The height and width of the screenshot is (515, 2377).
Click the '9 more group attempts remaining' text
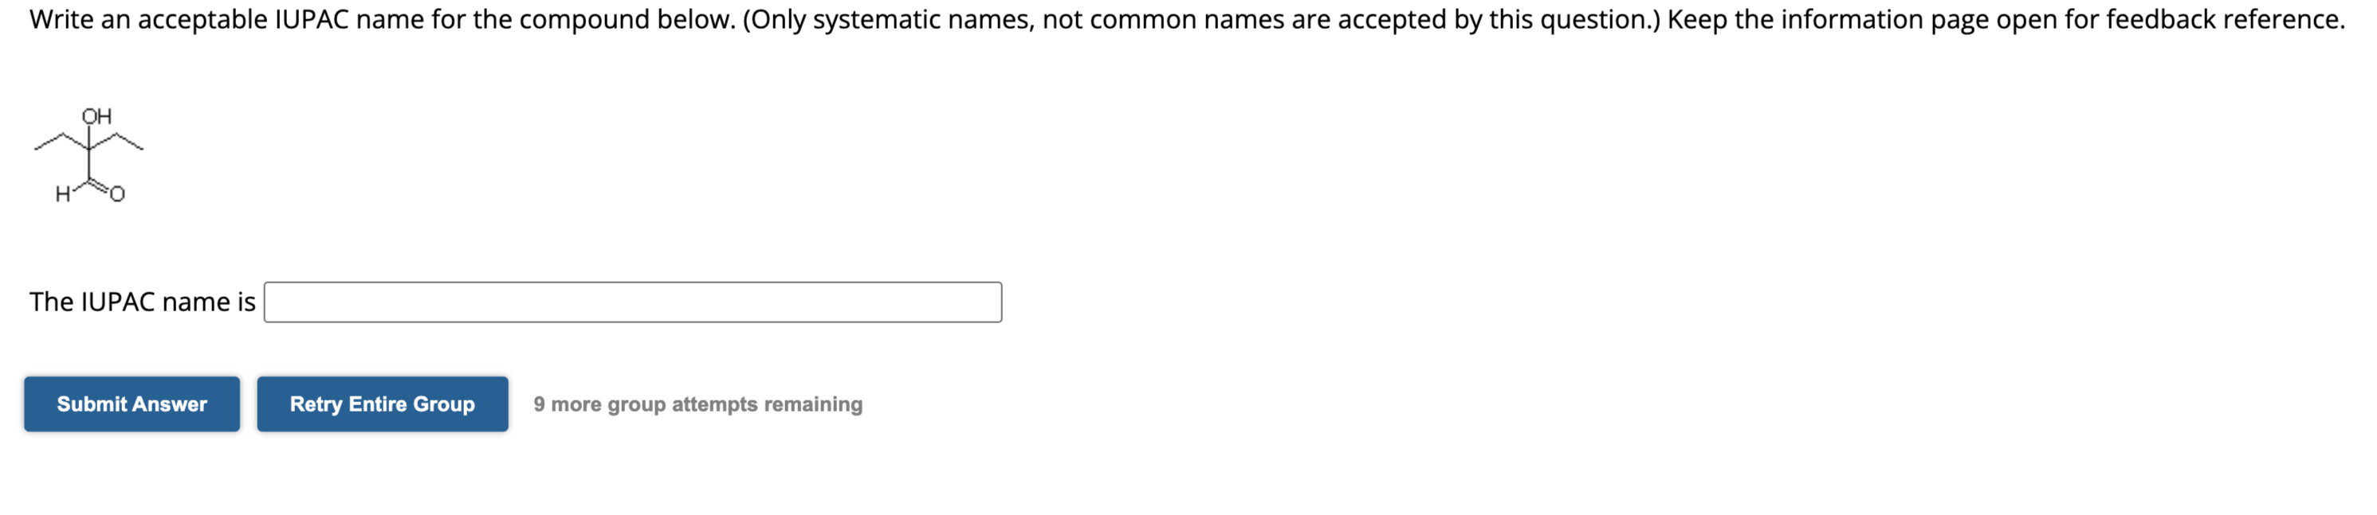tap(697, 403)
